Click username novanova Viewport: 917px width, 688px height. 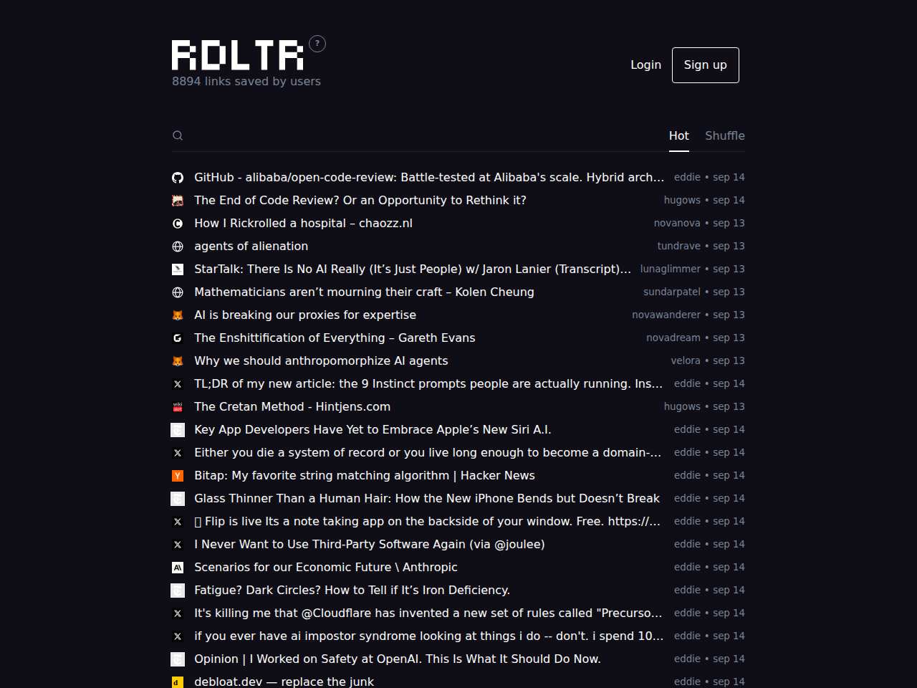point(677,223)
